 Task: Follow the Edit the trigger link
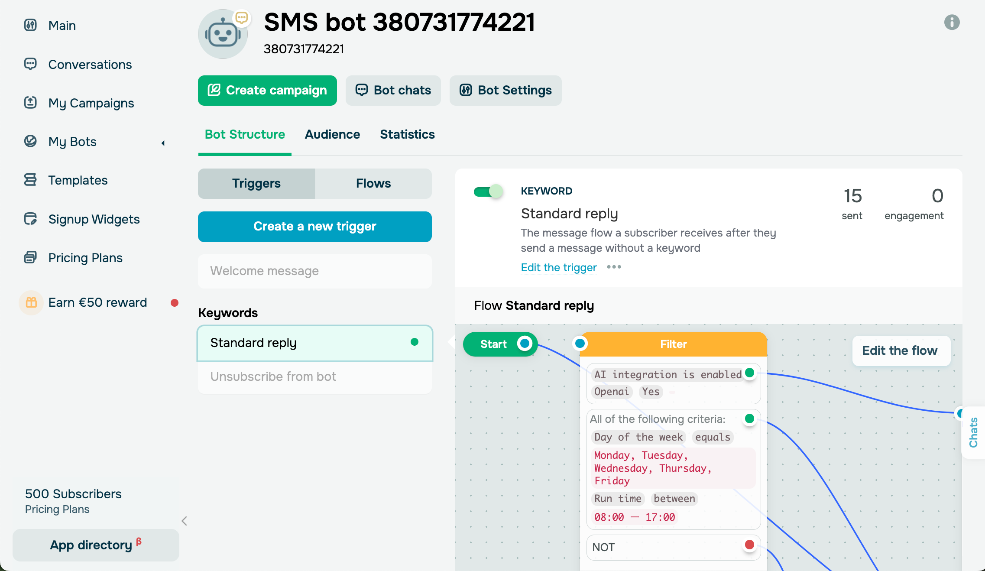(558, 267)
